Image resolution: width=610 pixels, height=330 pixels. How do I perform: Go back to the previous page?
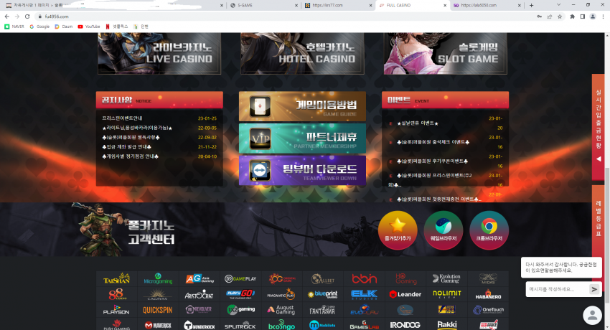click(7, 16)
